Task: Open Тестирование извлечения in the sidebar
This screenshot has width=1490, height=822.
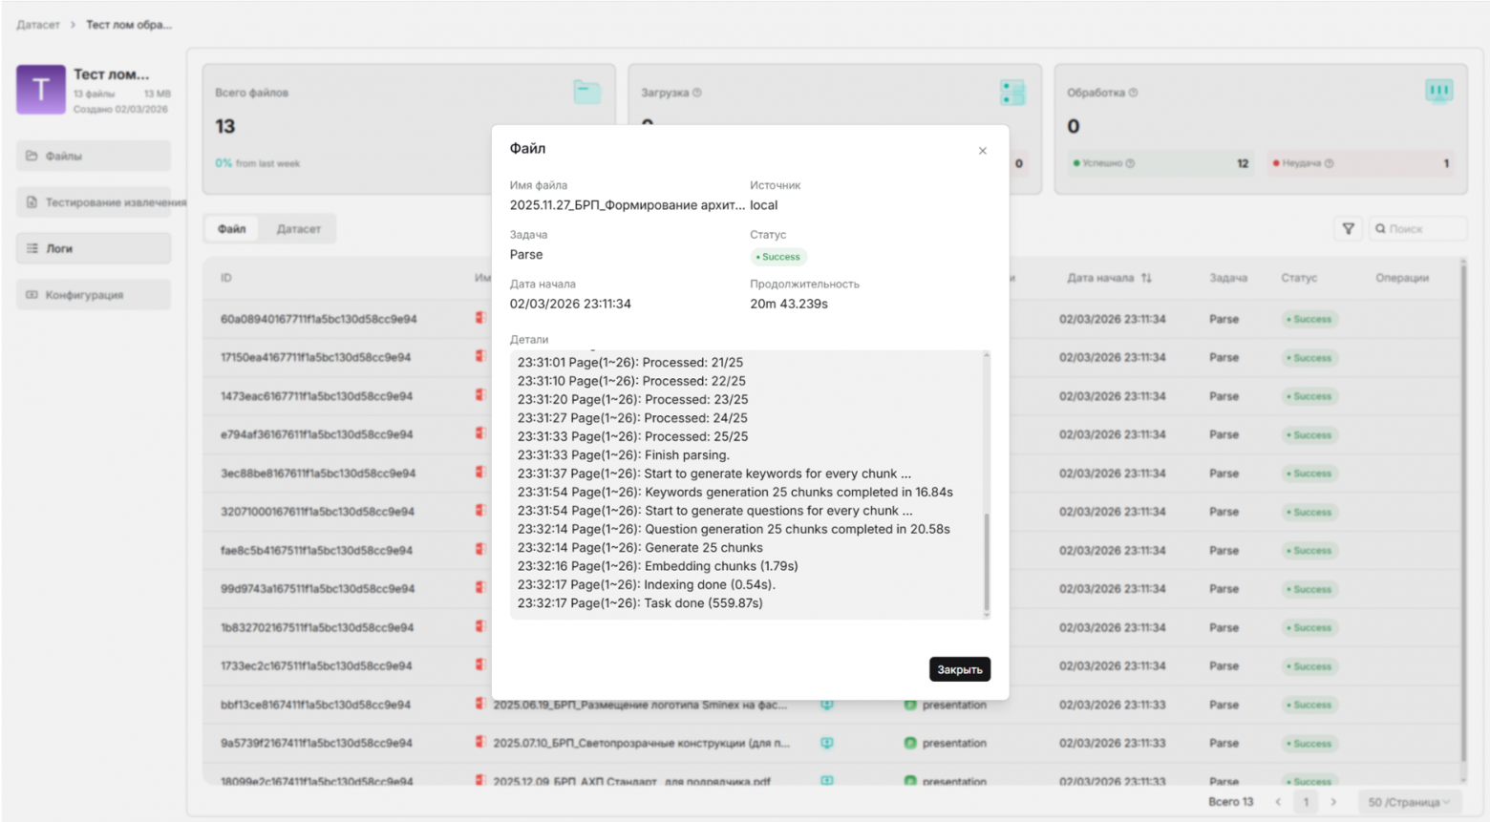Action: pos(94,202)
